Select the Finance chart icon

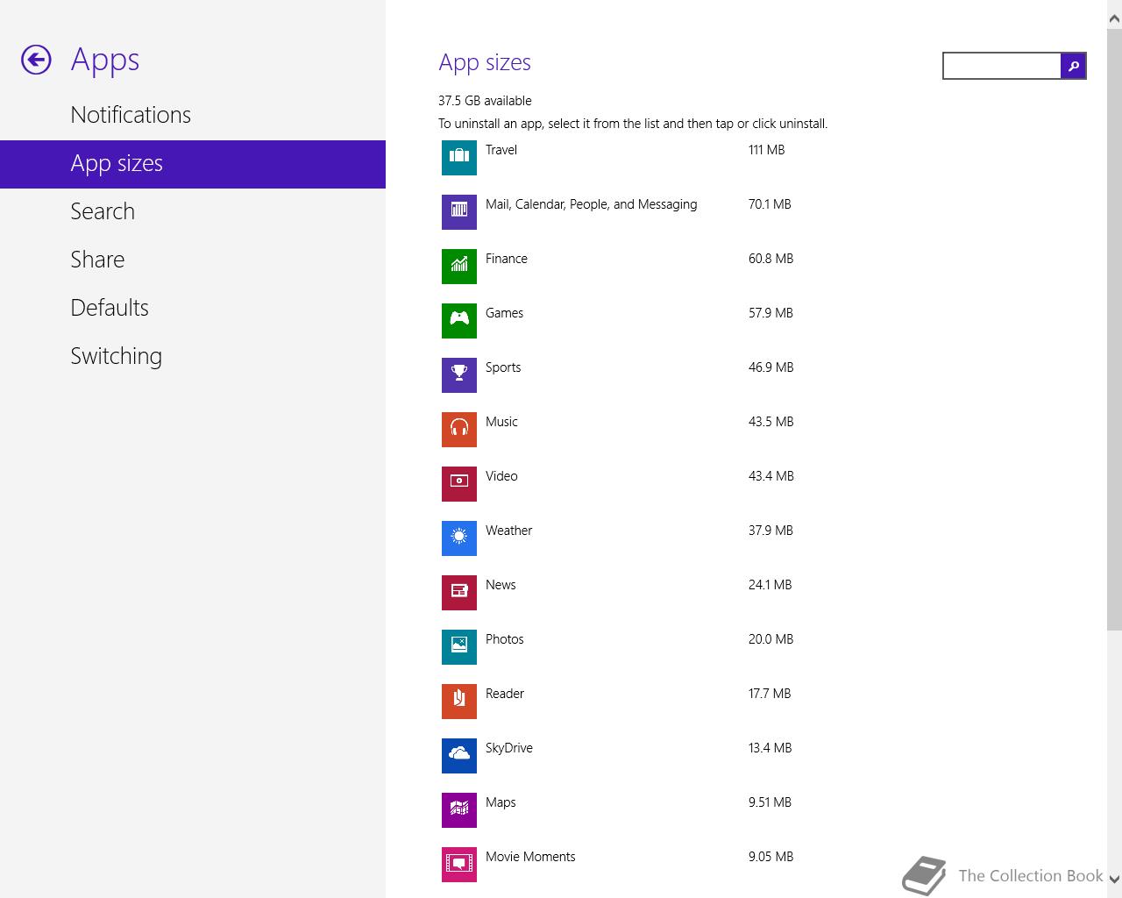click(459, 267)
